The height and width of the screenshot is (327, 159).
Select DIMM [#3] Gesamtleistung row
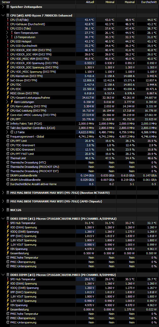(x=79, y=309)
